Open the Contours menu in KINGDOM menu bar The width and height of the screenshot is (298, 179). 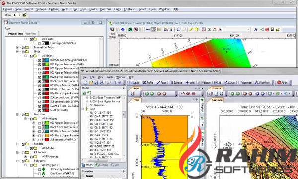click(130, 9)
